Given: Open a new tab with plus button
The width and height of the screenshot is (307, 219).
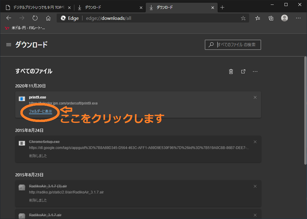Looking at the screenshot, I should (x=222, y=8).
